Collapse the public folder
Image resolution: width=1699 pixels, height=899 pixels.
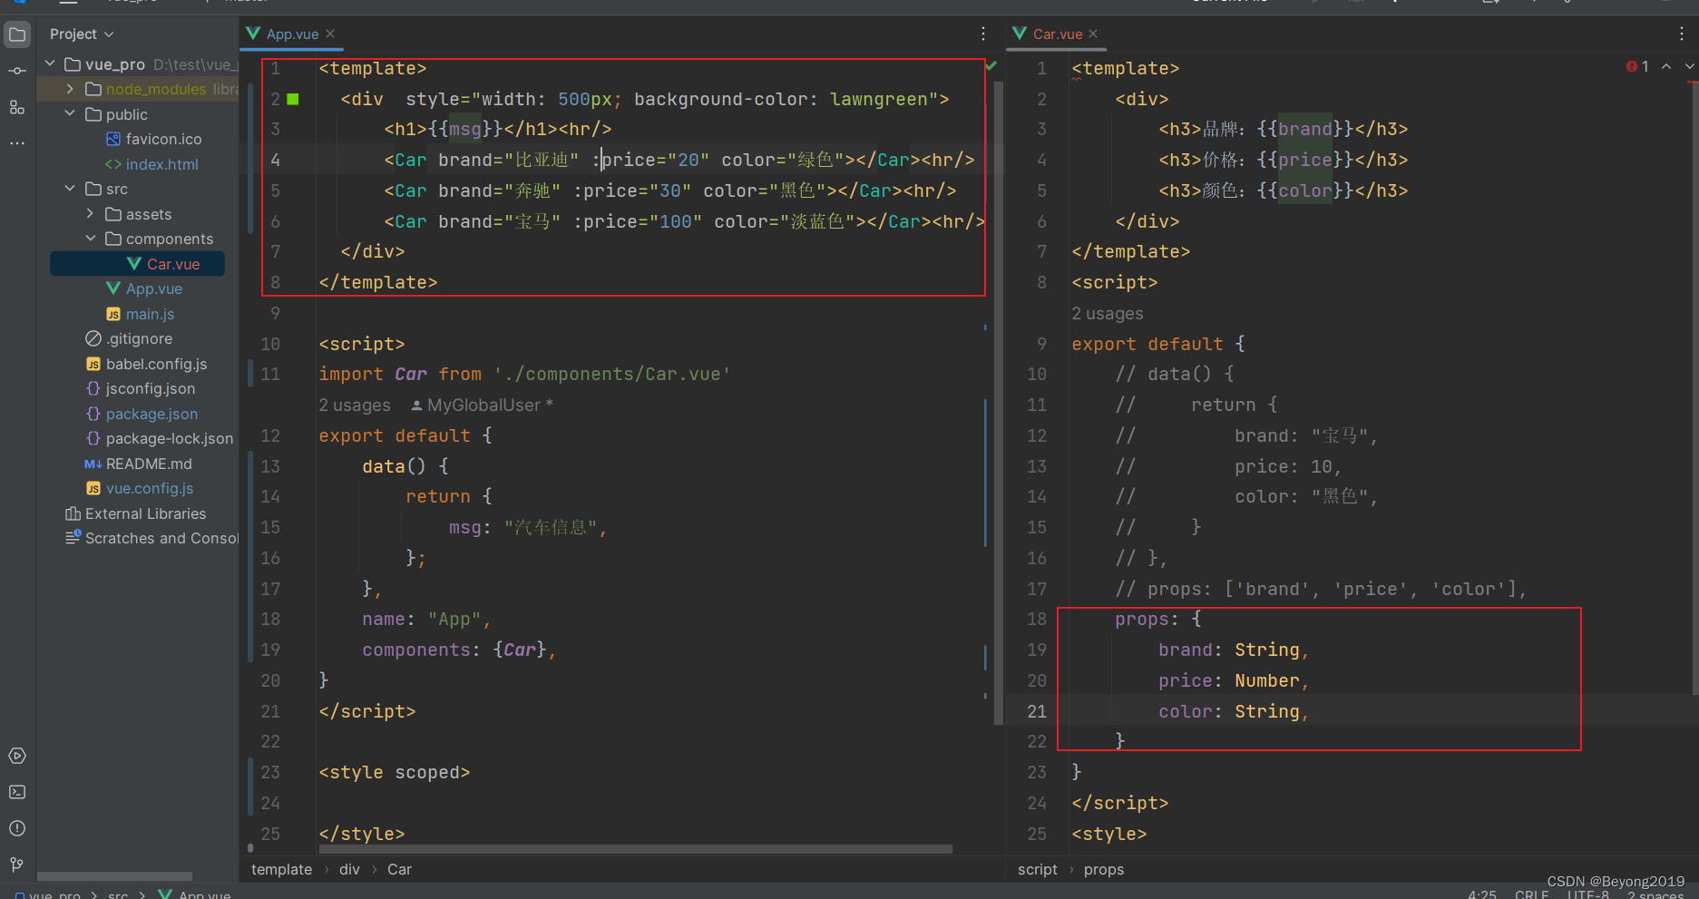[71, 113]
